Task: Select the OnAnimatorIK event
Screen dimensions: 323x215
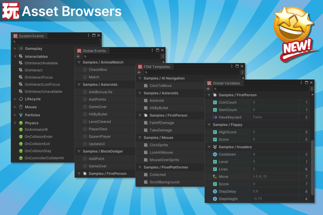Action: [x=43, y=130]
